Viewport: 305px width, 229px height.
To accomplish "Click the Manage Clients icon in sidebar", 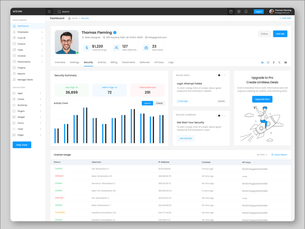I will [x=14, y=80].
